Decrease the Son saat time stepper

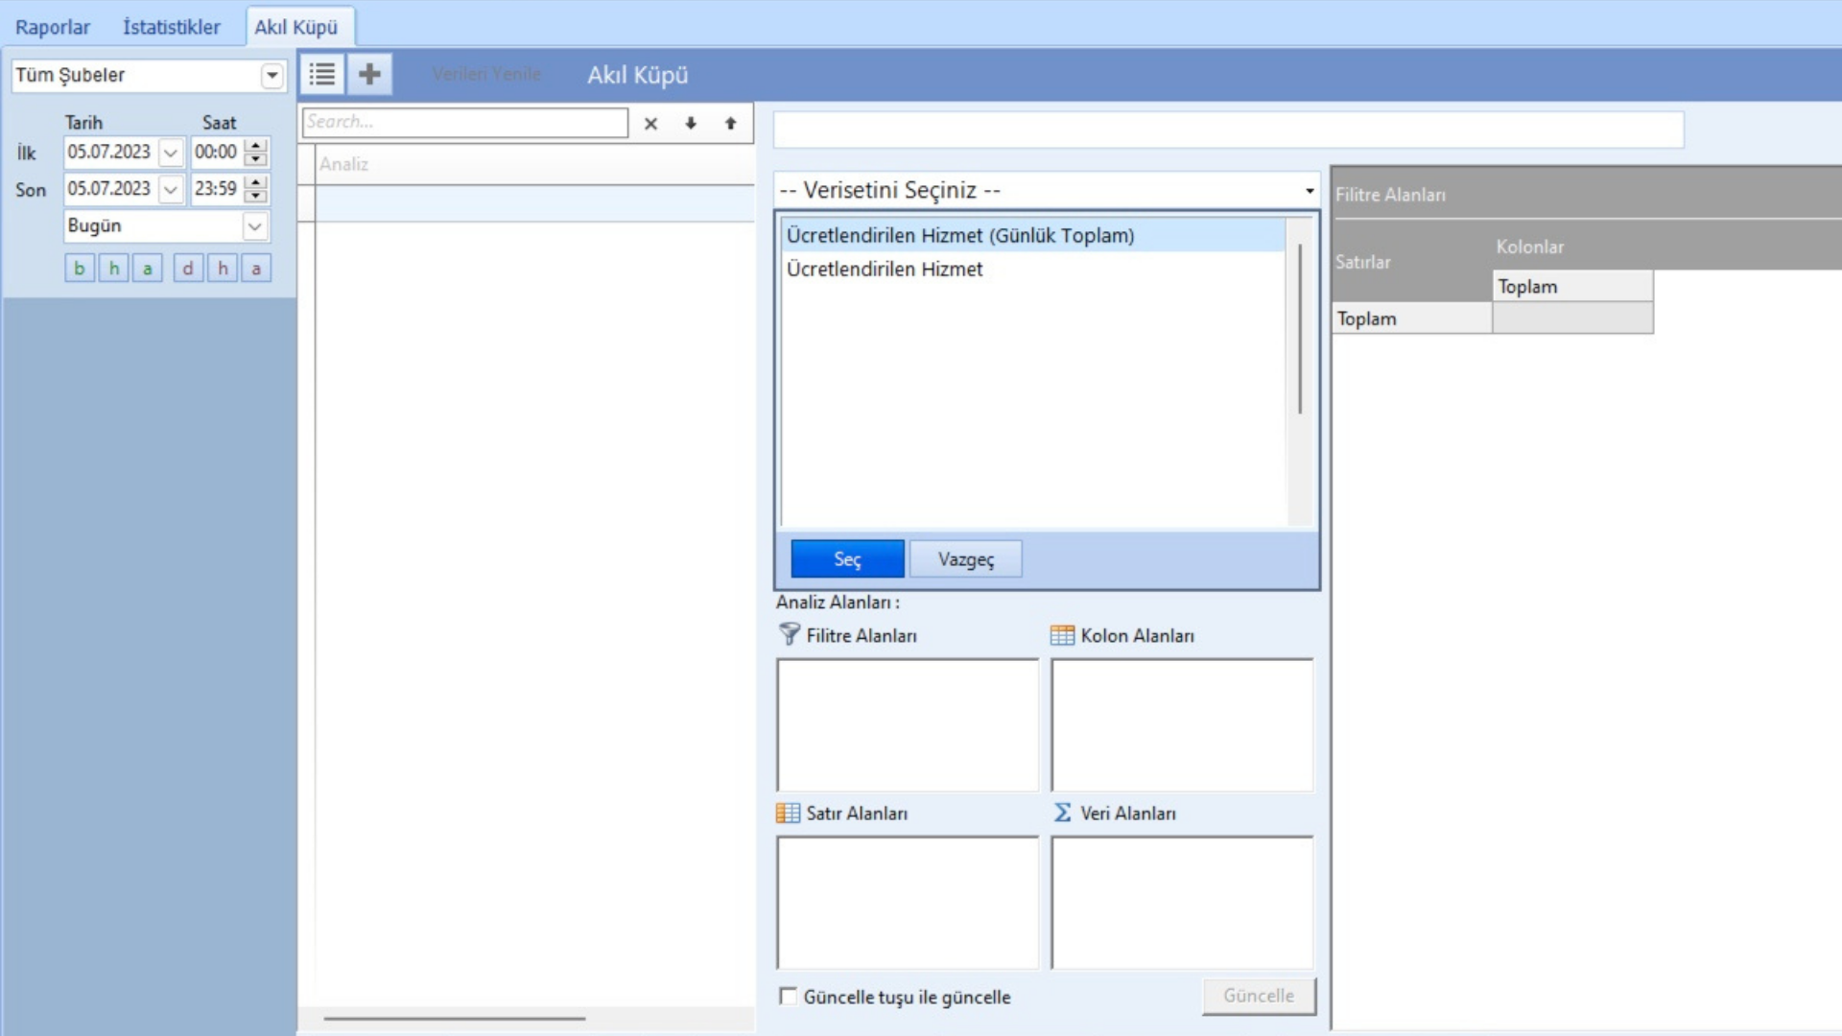tap(255, 196)
